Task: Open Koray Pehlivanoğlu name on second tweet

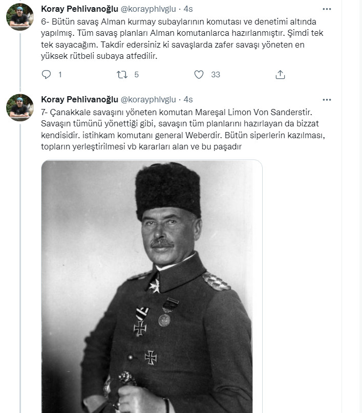Action: tap(79, 99)
